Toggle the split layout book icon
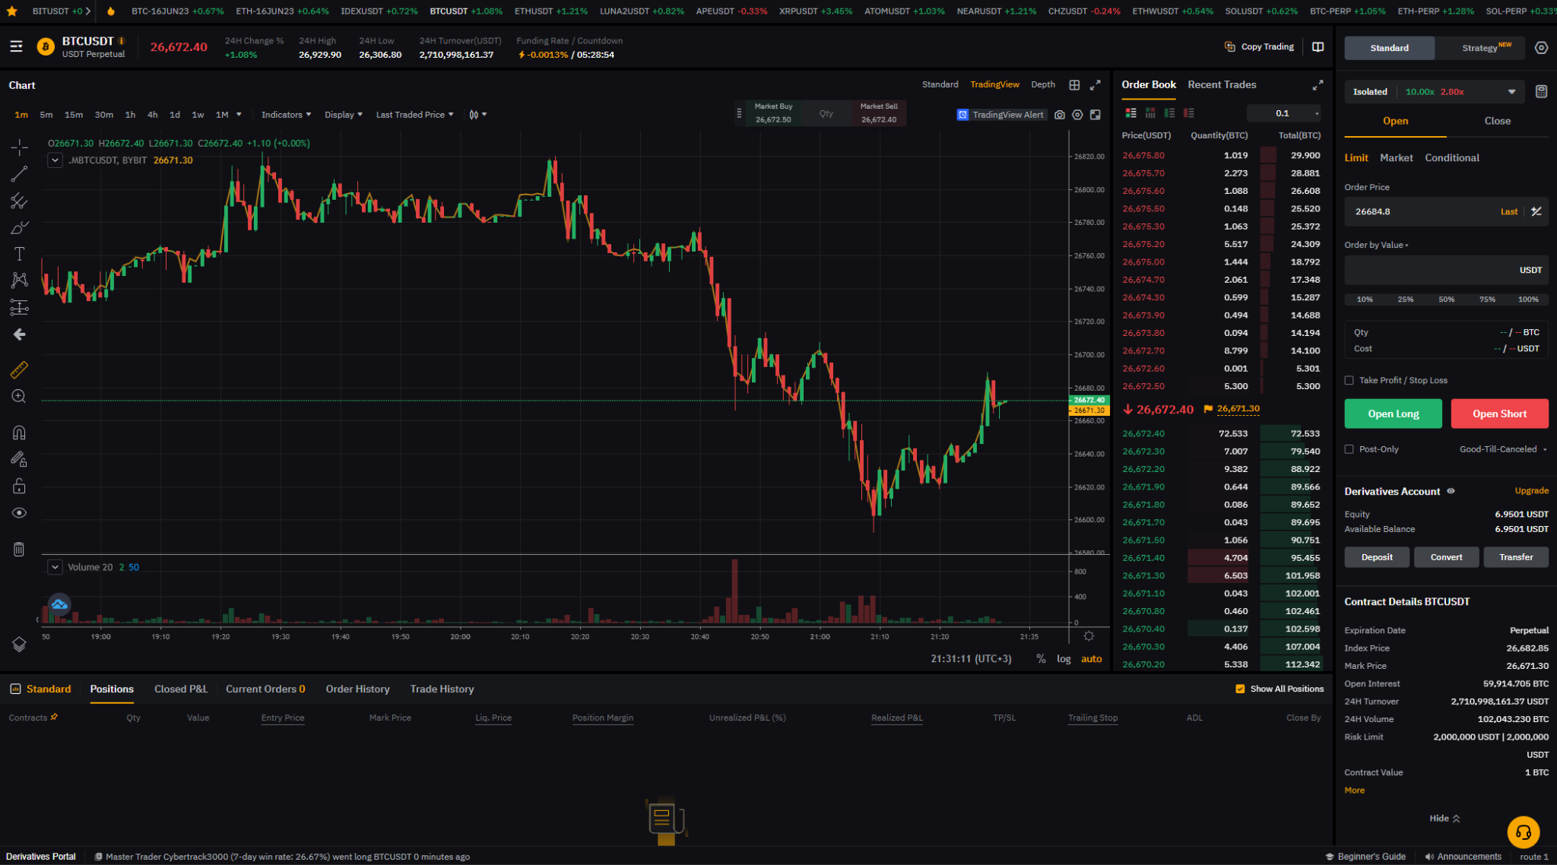This screenshot has height=865, width=1557. tap(1318, 47)
